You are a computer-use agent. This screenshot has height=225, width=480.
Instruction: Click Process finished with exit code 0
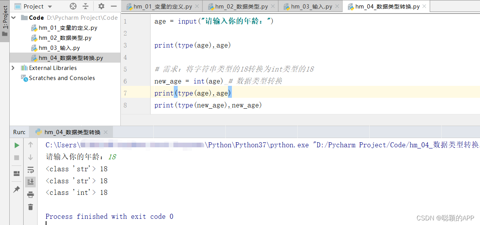tap(110, 216)
